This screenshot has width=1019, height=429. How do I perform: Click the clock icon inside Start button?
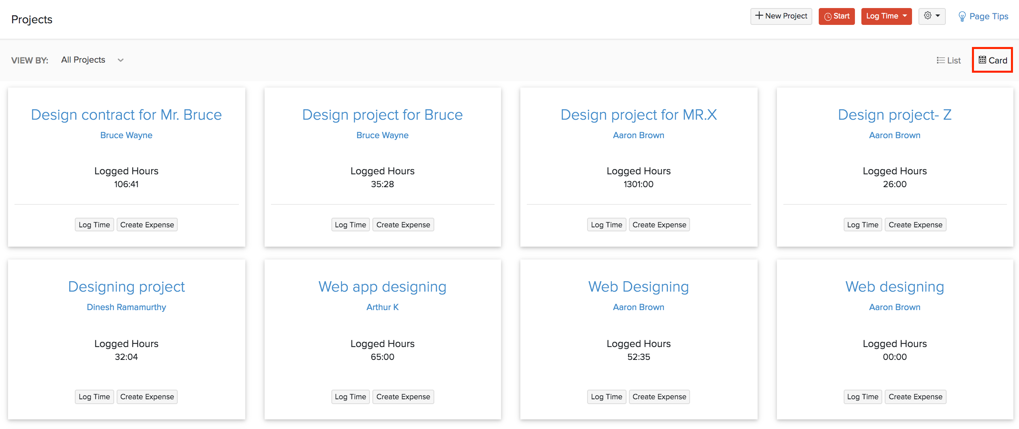pos(828,16)
